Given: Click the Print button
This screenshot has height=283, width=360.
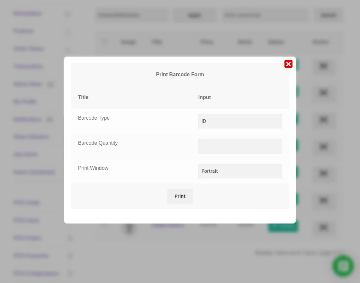Looking at the screenshot, I should point(180,196).
